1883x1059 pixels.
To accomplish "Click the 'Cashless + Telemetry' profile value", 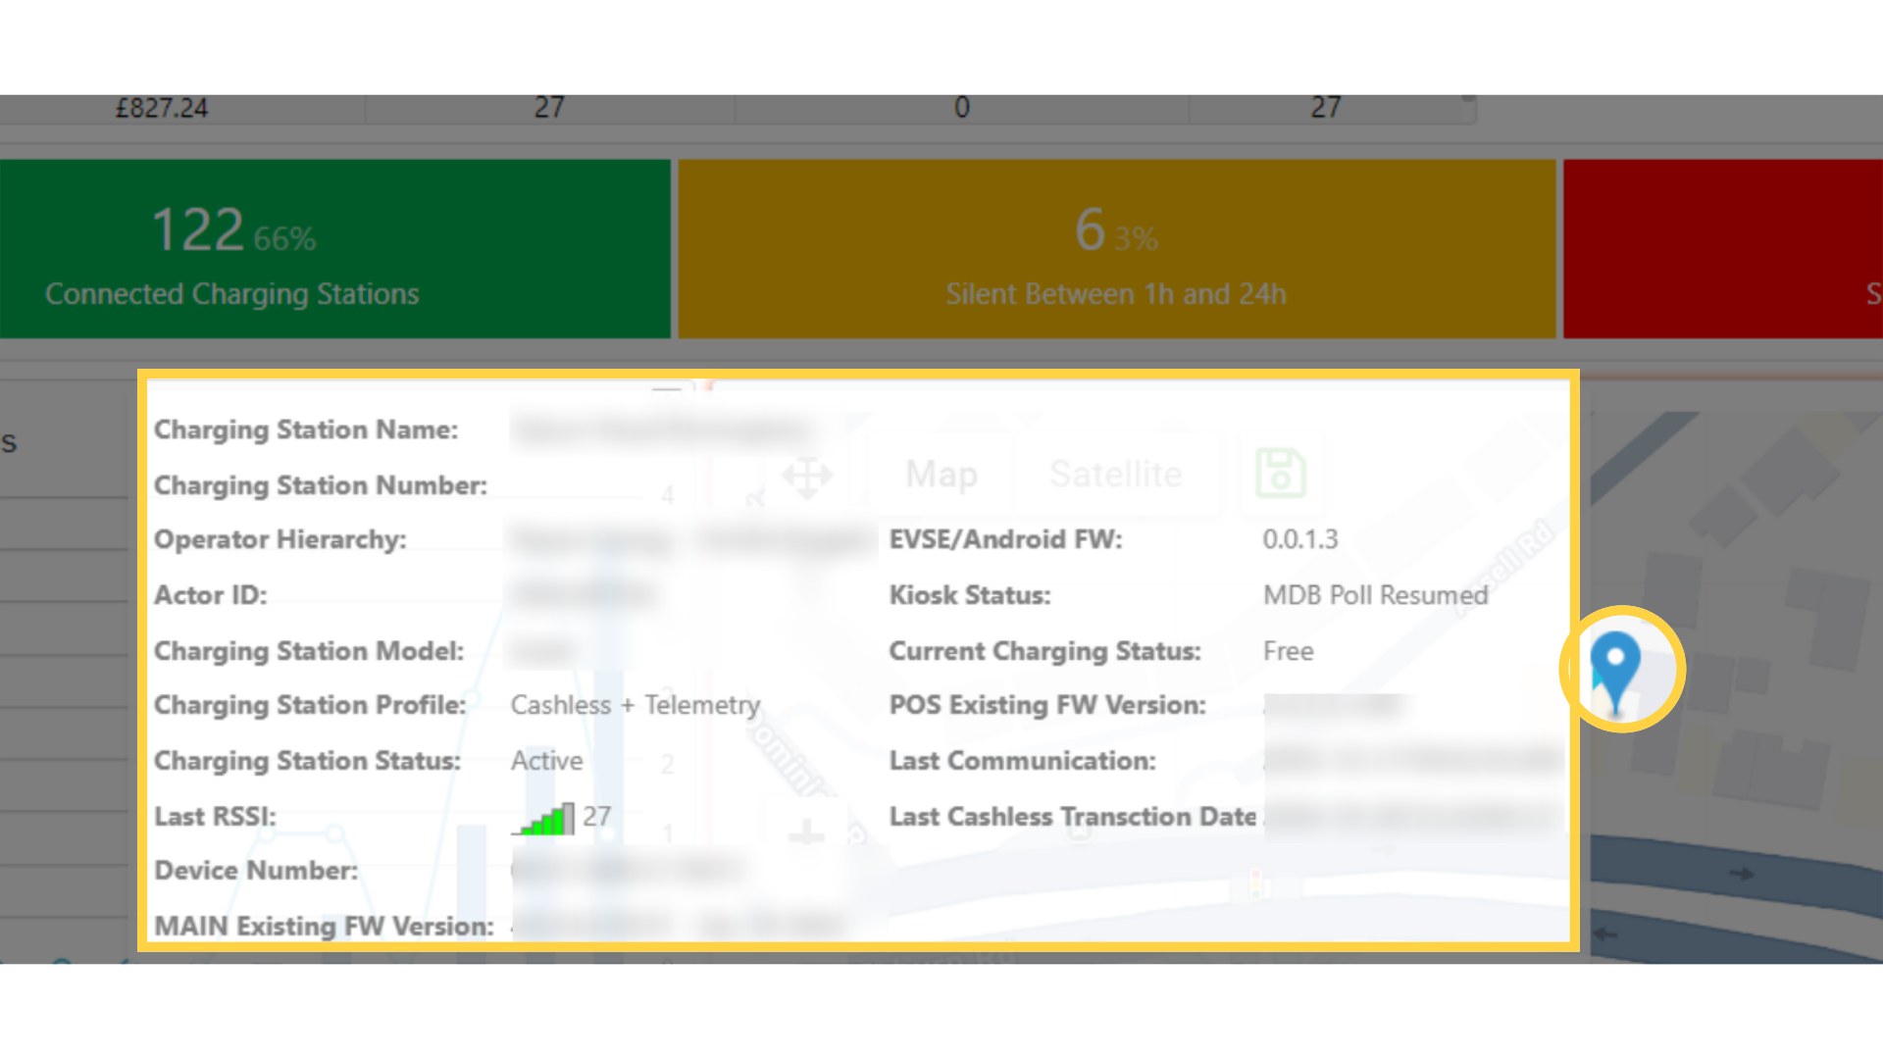I will [636, 705].
